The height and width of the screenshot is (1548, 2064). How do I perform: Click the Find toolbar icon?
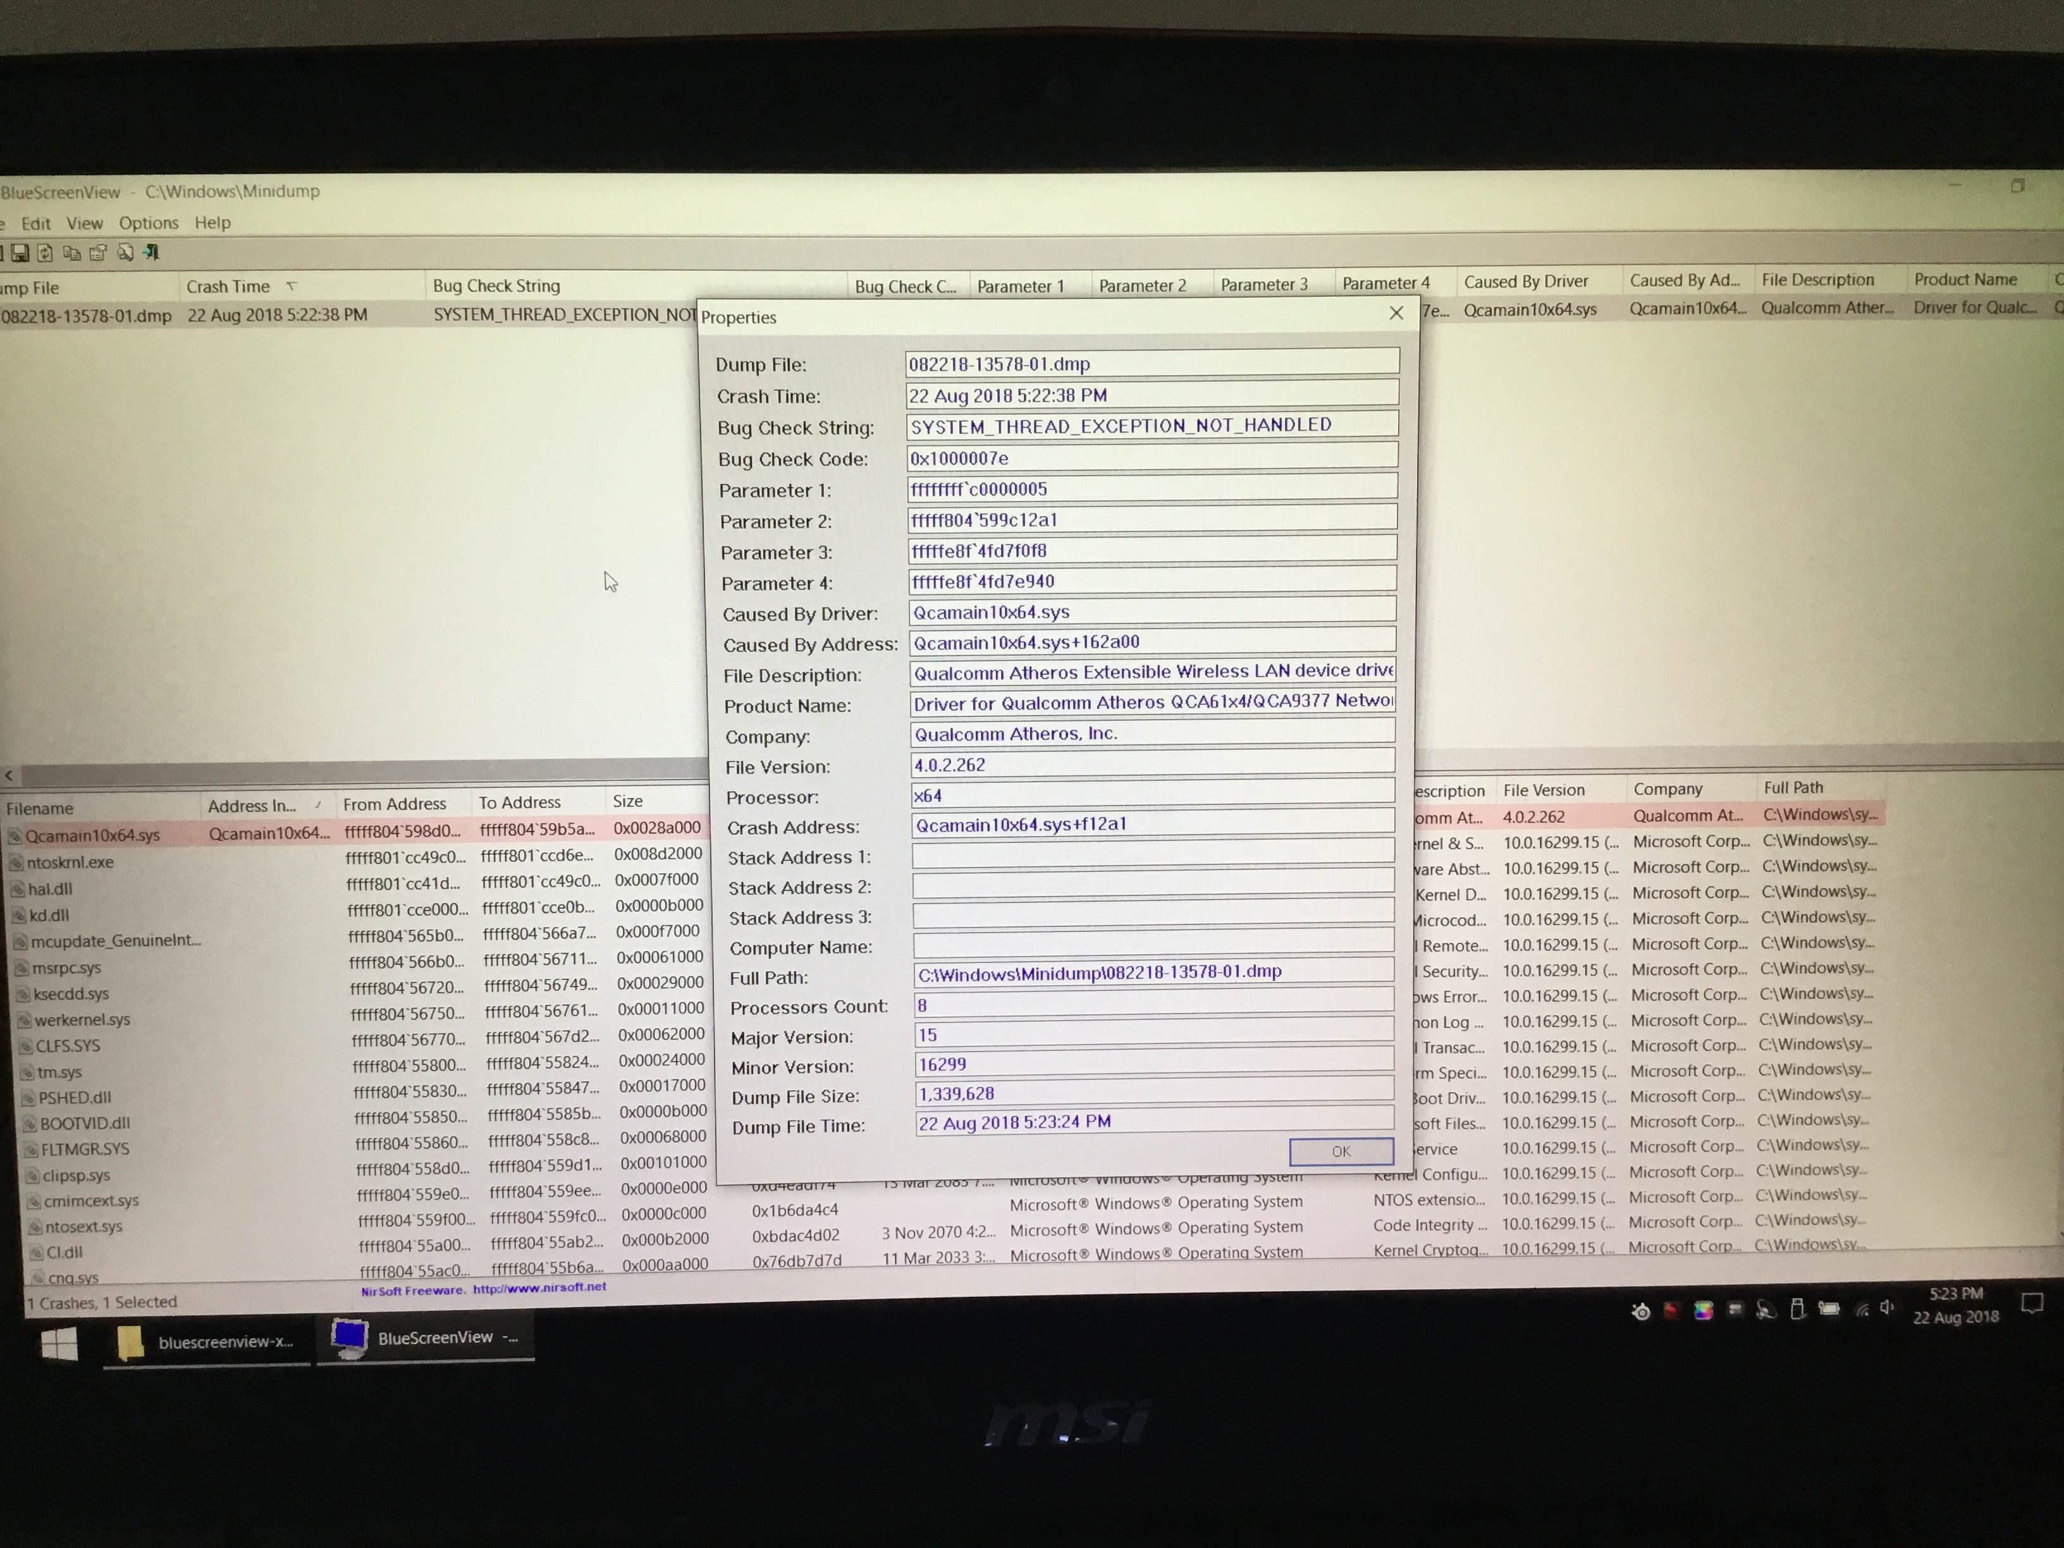(x=125, y=253)
